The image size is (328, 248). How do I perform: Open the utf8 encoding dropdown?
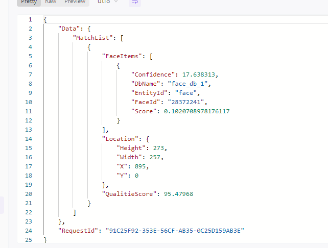coord(107,2)
